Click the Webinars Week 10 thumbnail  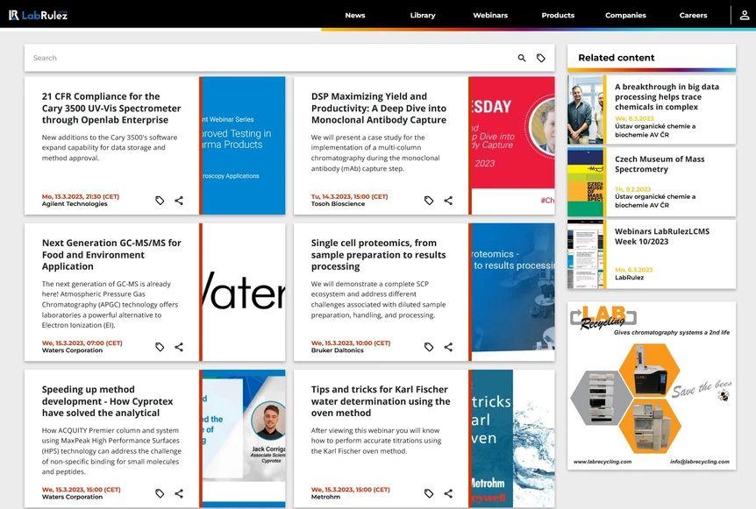(585, 254)
